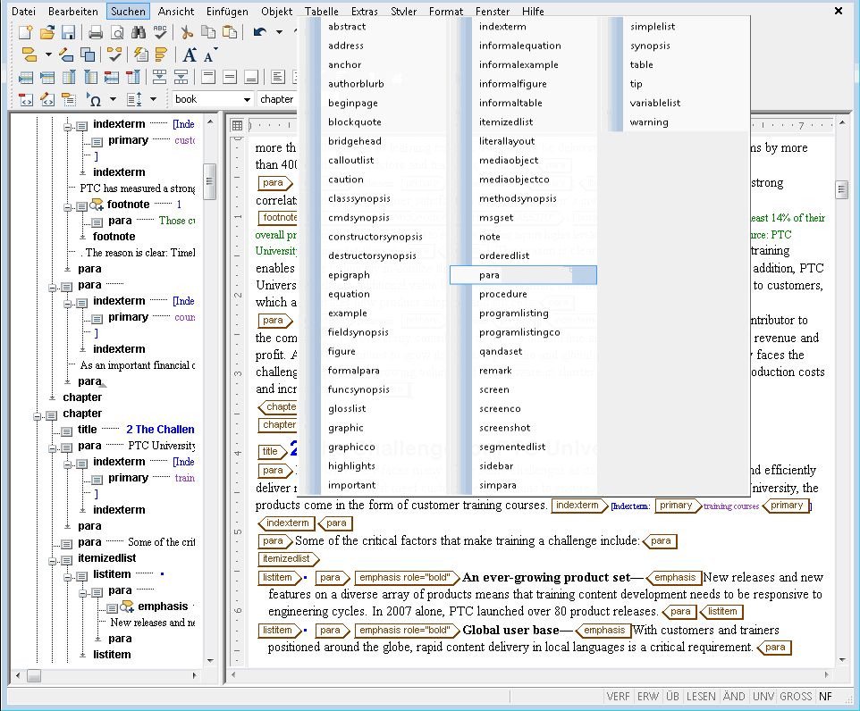Copy the selection using the copy icon
The width and height of the screenshot is (860, 711).
(x=208, y=32)
